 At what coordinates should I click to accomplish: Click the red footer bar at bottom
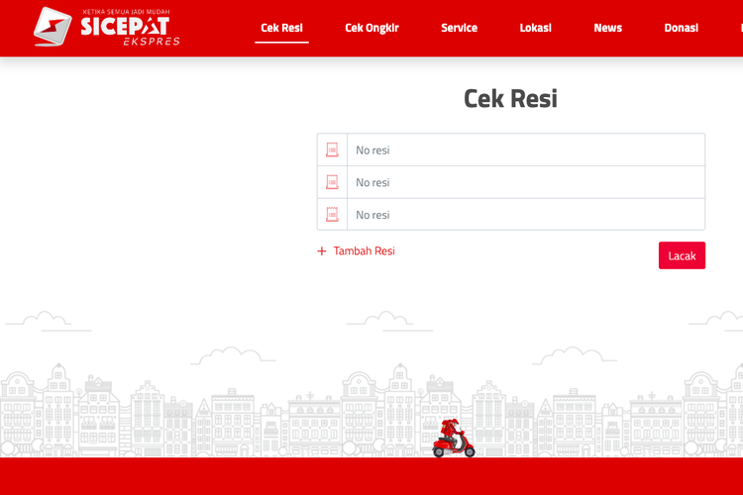click(371, 476)
